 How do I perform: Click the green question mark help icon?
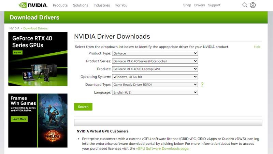[202, 85]
